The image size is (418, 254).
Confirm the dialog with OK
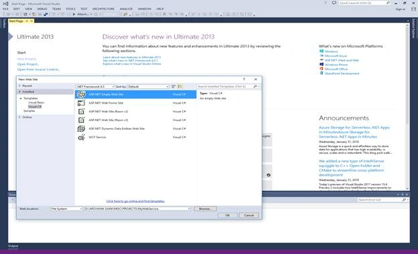pos(227,215)
